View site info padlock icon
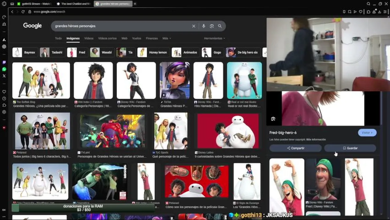Image resolution: width=390 pixels, height=220 pixels. [30, 12]
